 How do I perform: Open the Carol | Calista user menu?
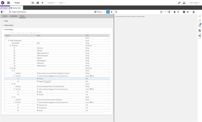pyautogui.click(x=195, y=3)
